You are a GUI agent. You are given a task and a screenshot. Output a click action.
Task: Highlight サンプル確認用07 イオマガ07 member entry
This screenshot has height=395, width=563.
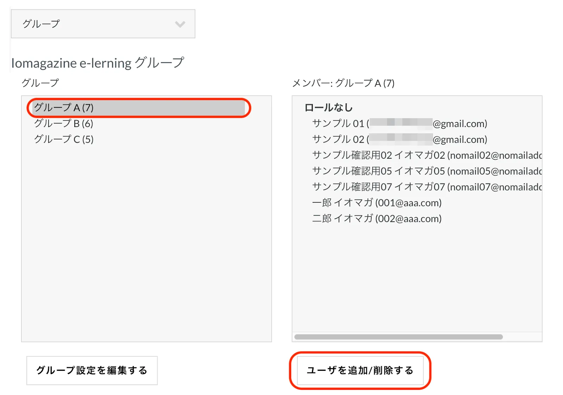click(x=426, y=187)
